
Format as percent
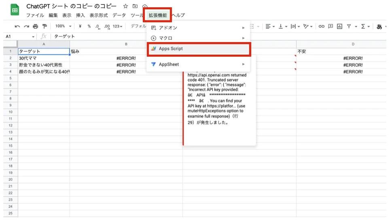(89, 26)
